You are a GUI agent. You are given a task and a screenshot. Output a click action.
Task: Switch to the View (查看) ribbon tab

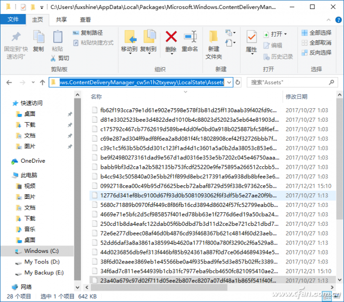click(85, 20)
